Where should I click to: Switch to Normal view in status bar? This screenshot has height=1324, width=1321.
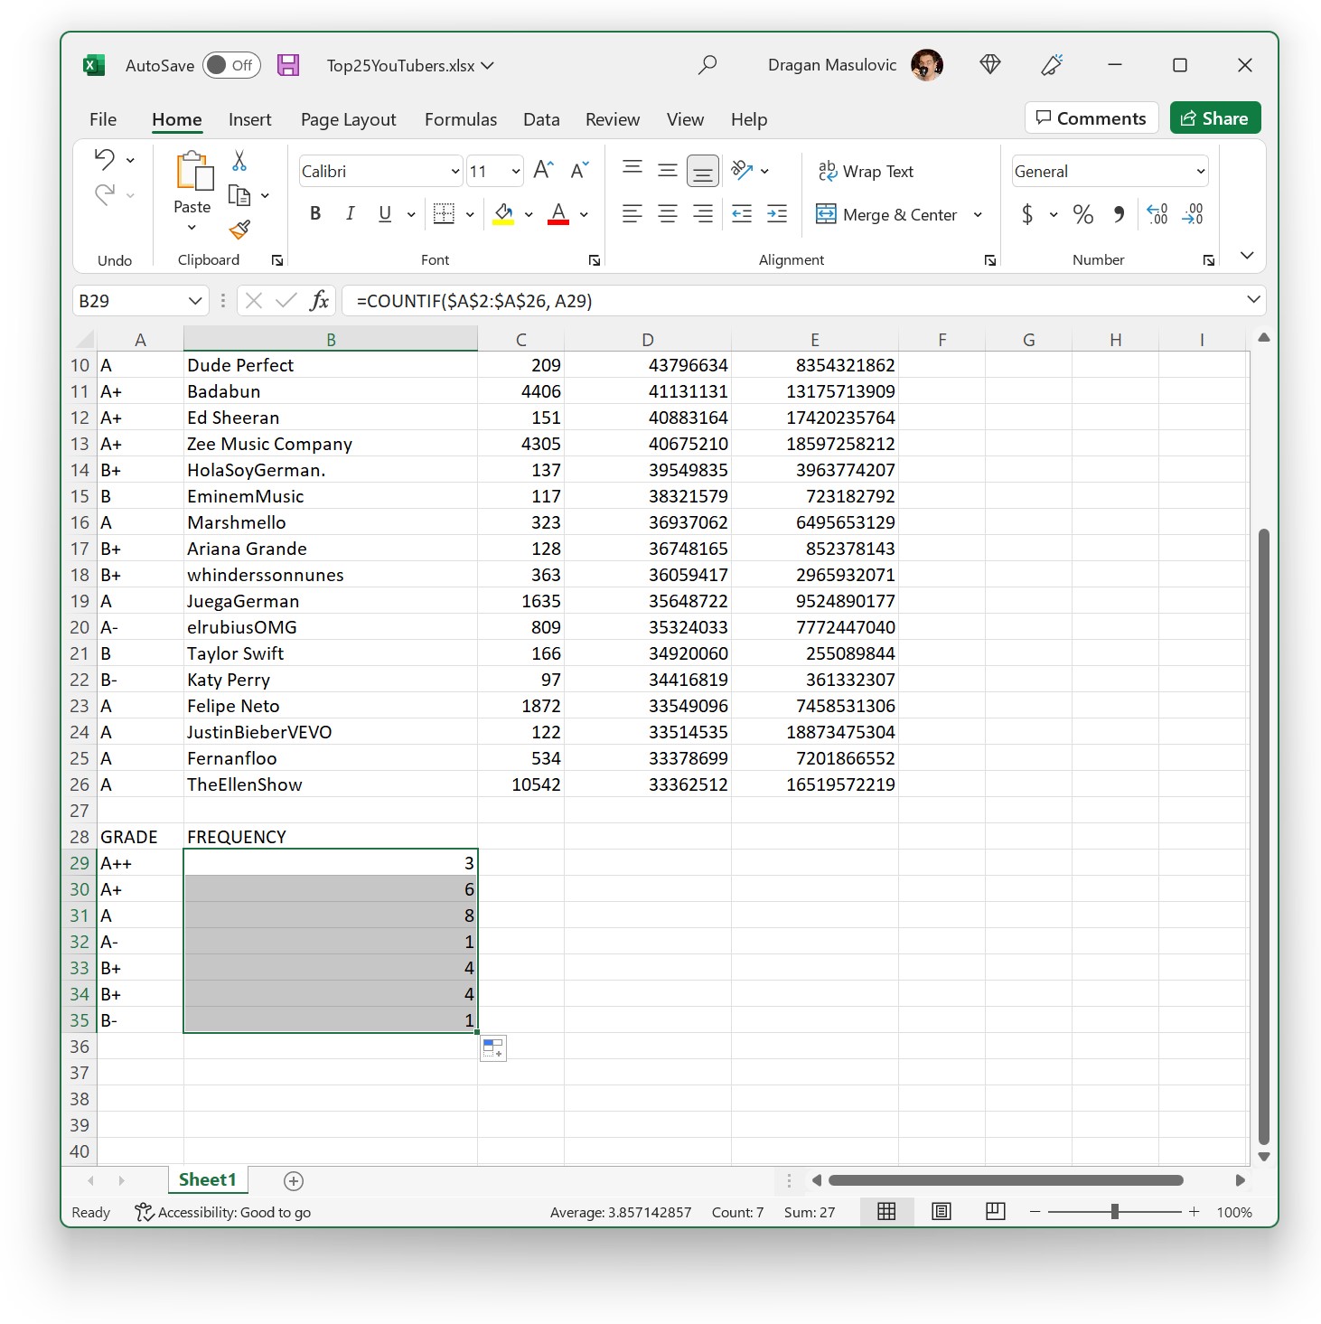pos(887,1211)
